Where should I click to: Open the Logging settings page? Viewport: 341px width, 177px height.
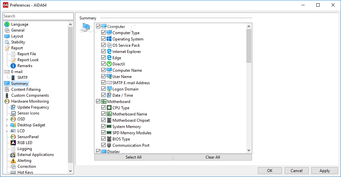(25, 149)
